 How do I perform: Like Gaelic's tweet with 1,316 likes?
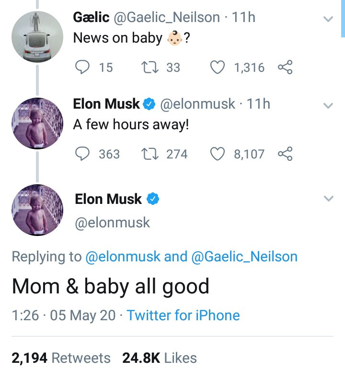pyautogui.click(x=218, y=67)
